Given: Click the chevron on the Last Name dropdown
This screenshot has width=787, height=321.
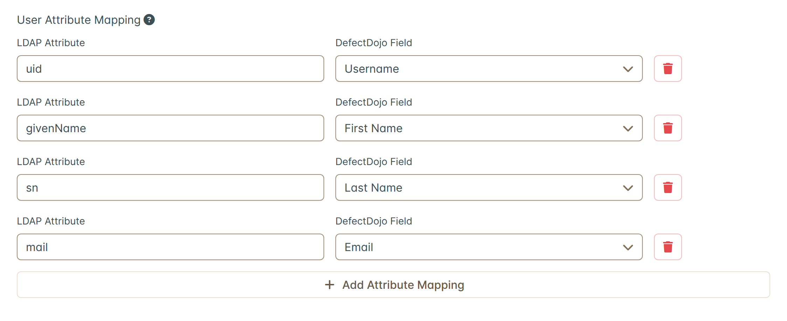Looking at the screenshot, I should (628, 188).
